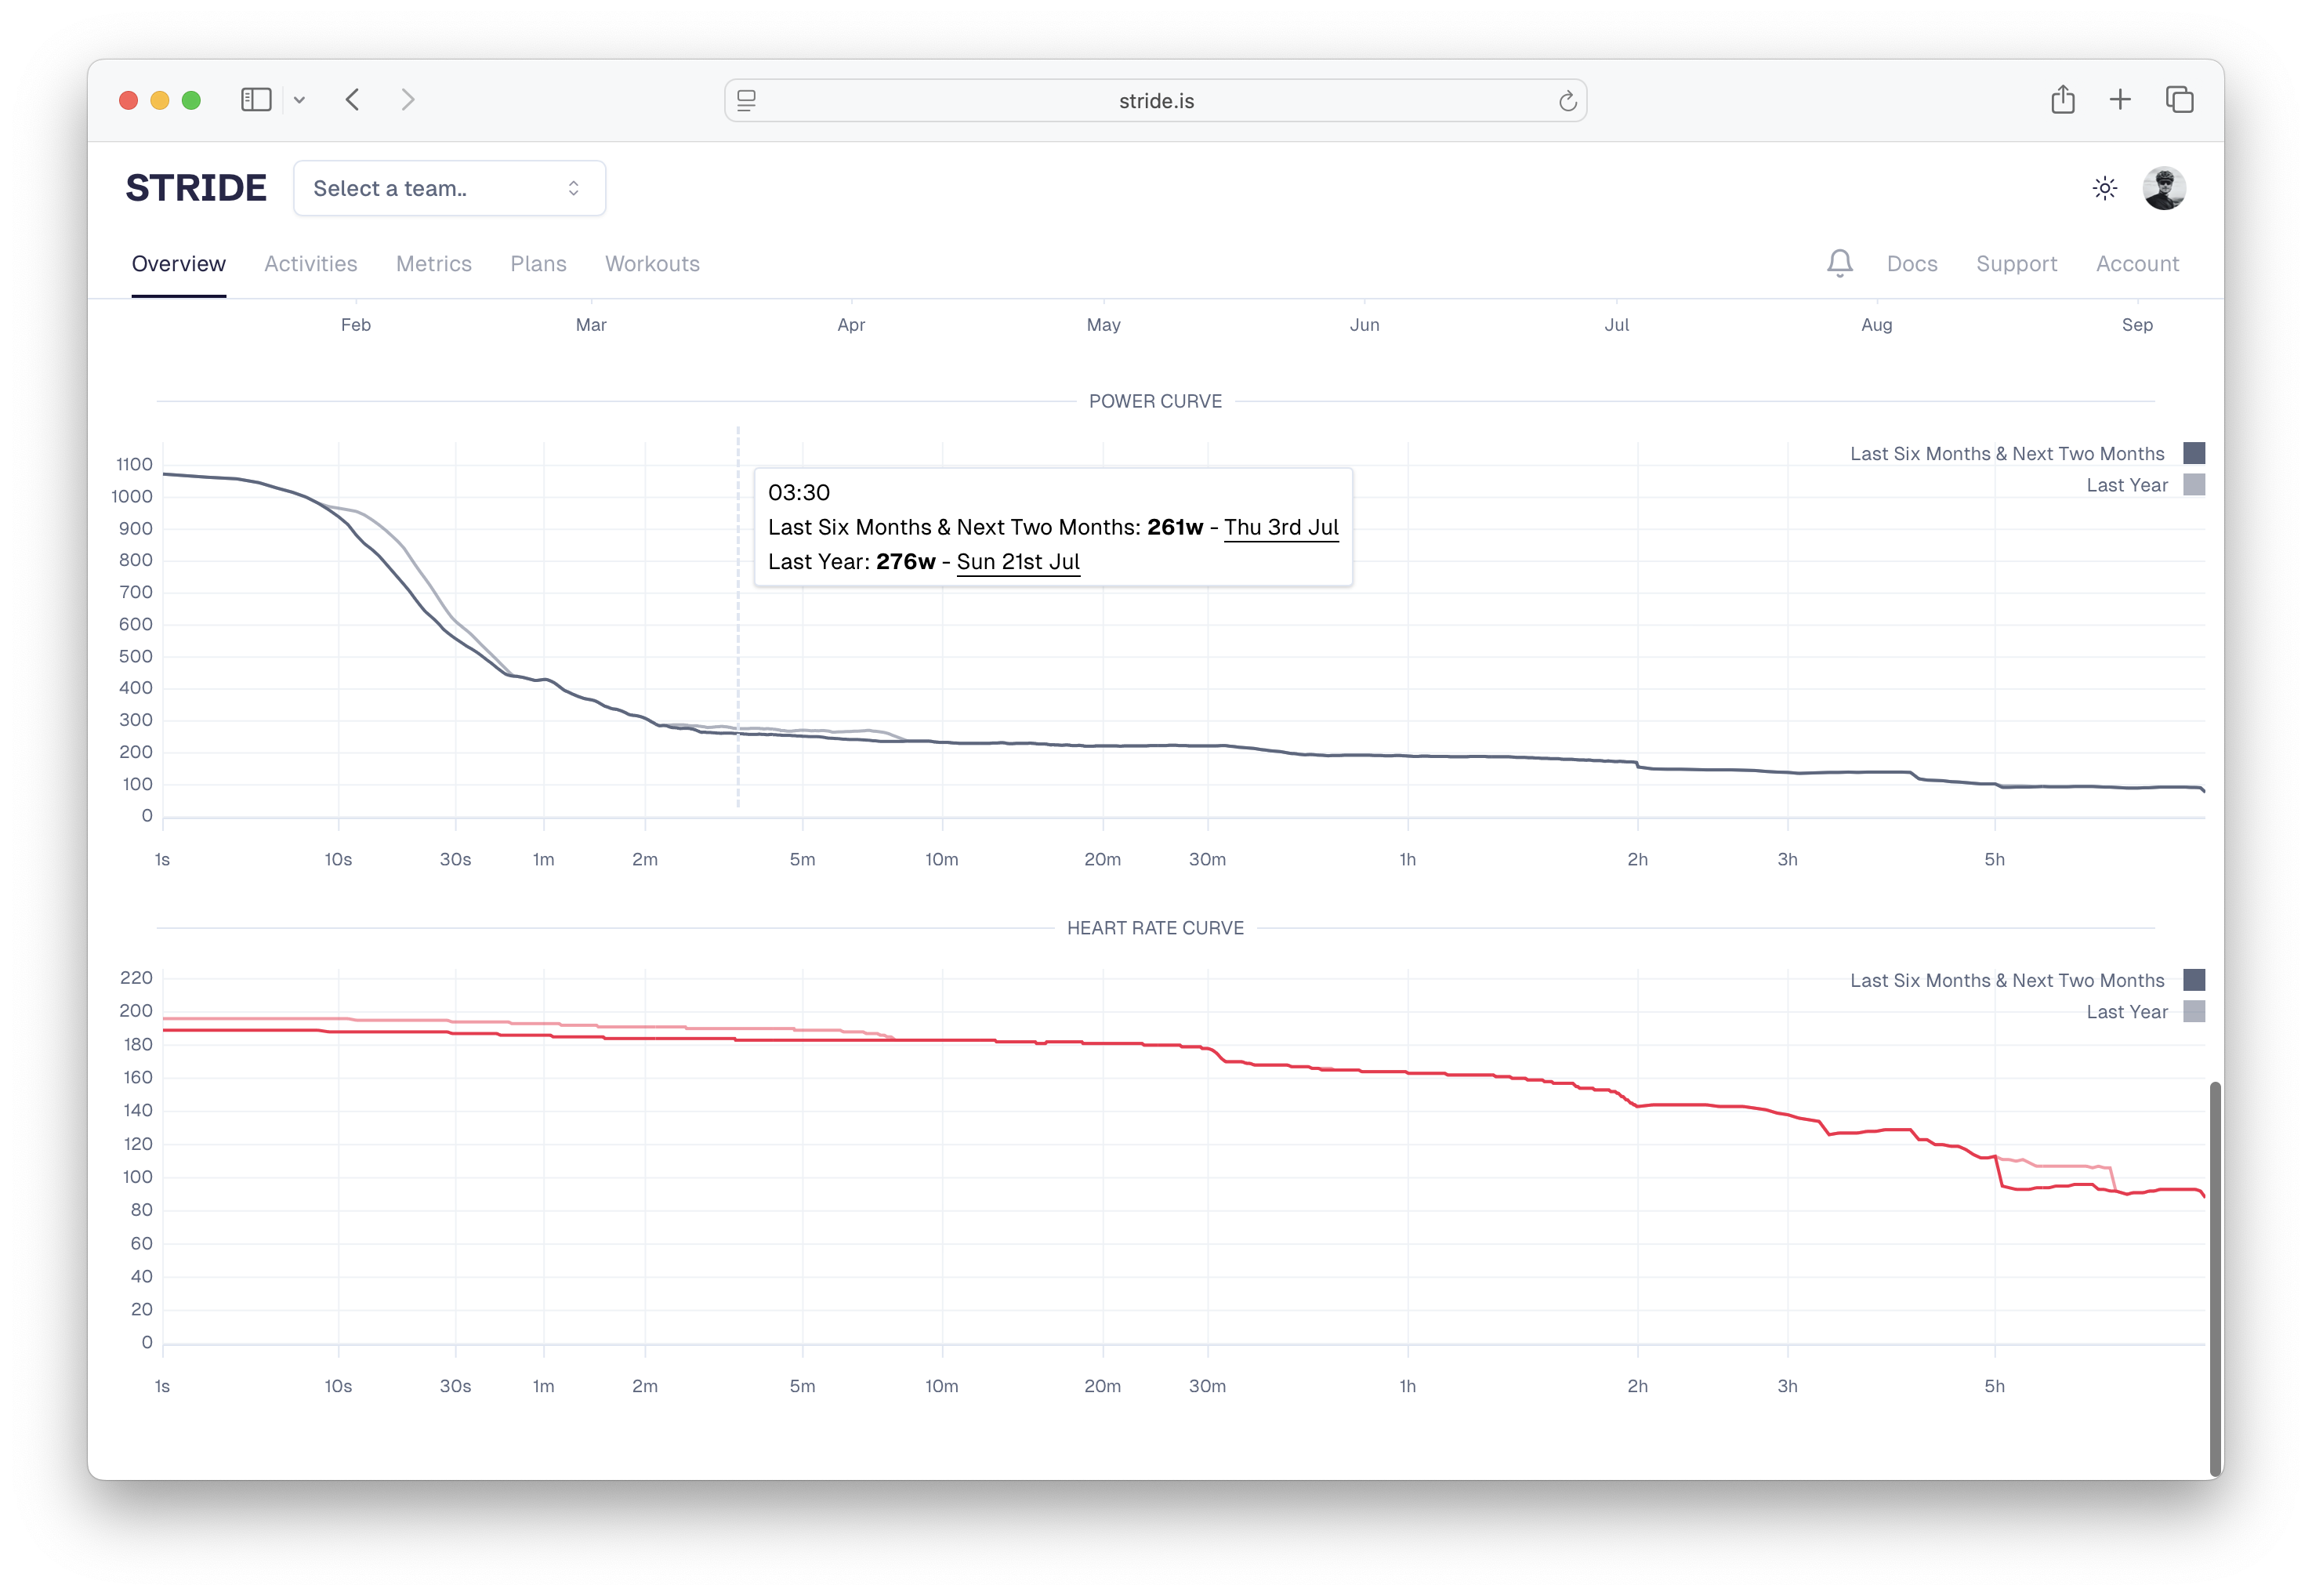Open the Docs page
Viewport: 2312px width, 1596px height.
[x=1912, y=263]
